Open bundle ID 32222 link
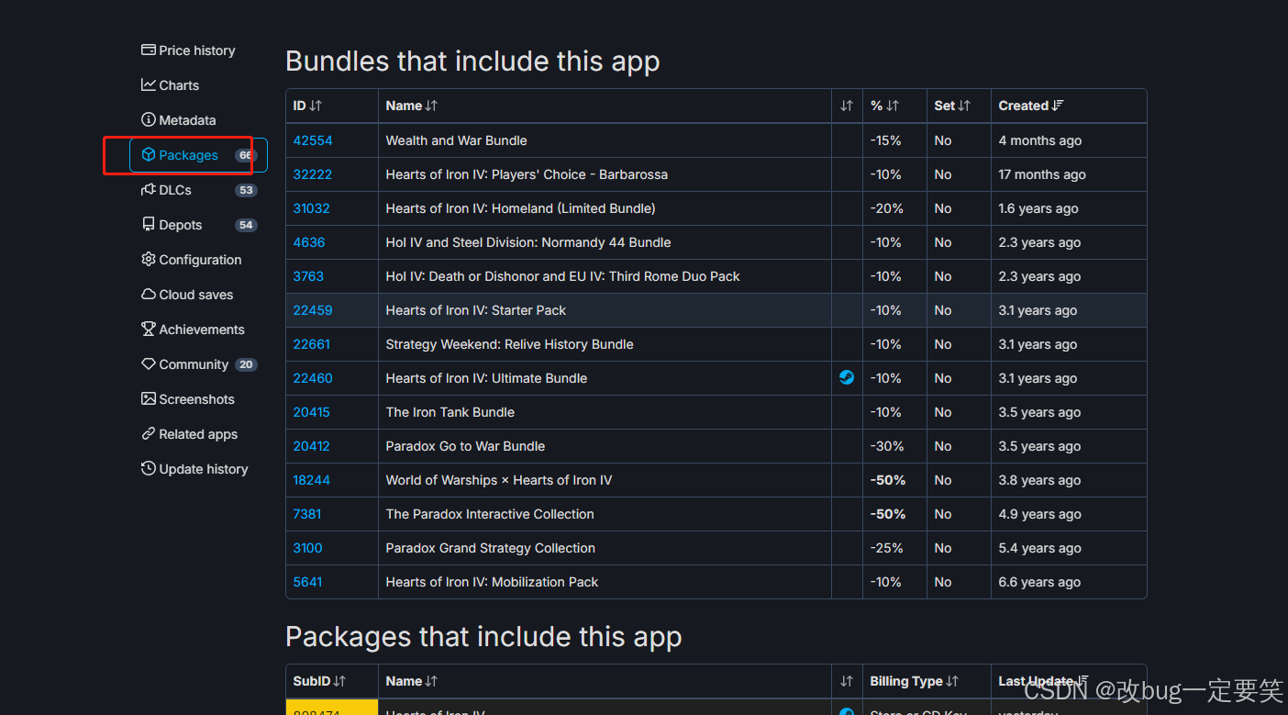The image size is (1288, 715). coord(313,174)
